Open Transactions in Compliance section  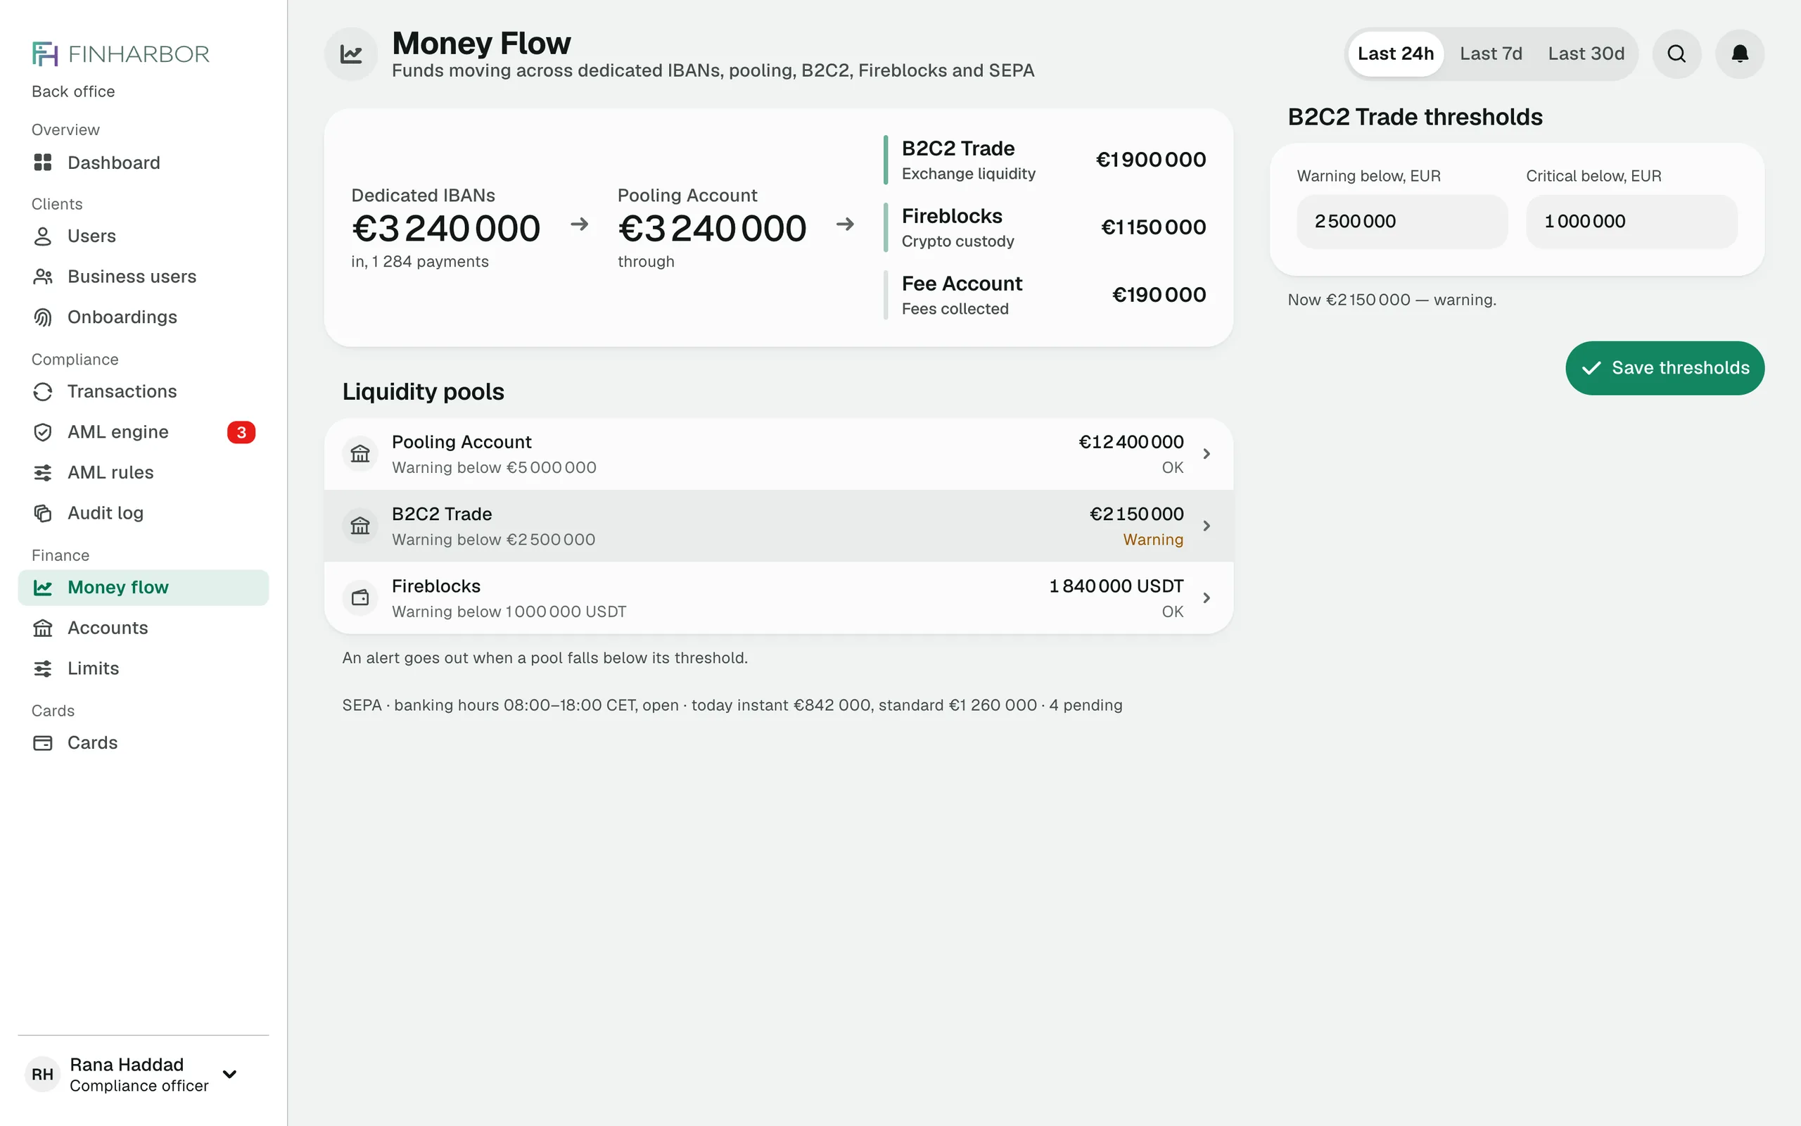pyautogui.click(x=143, y=391)
